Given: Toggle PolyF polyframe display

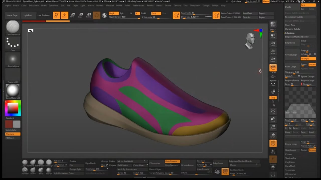Looking at the screenshot, I should (x=273, y=143).
